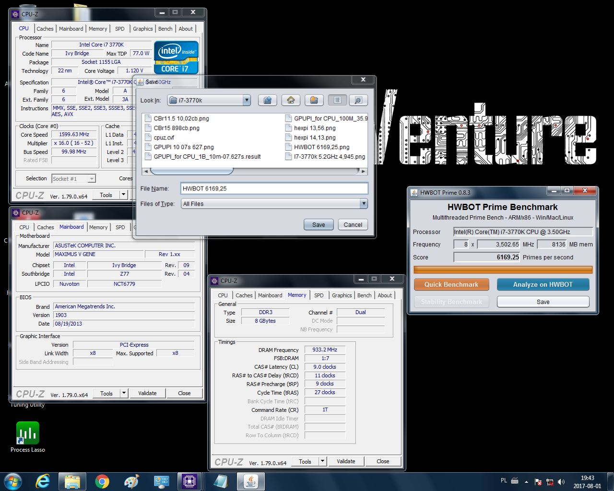Open network icon in system tray
This screenshot has height=491, width=614.
coord(550,482)
